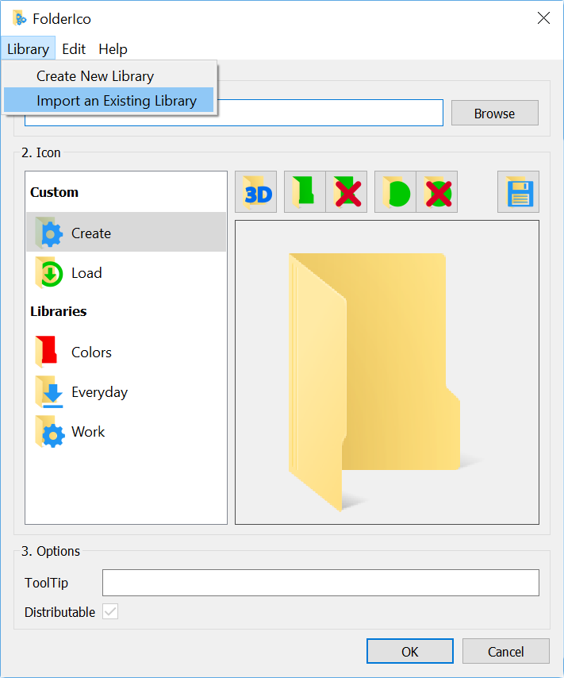Open the Edit menu

pos(74,49)
